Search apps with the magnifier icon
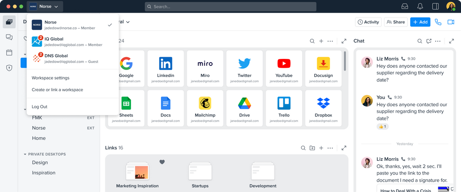Viewport: 461px width, 192px height. [x=312, y=41]
